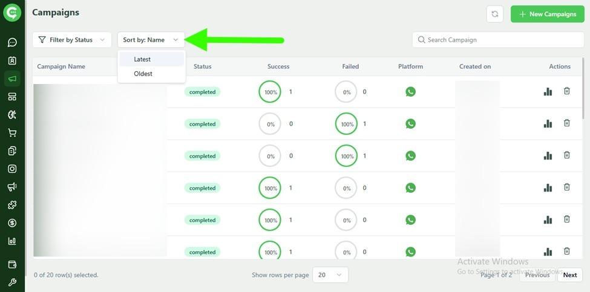Open the Instagram icon in sidebar
The image size is (590, 292).
(x=12, y=169)
